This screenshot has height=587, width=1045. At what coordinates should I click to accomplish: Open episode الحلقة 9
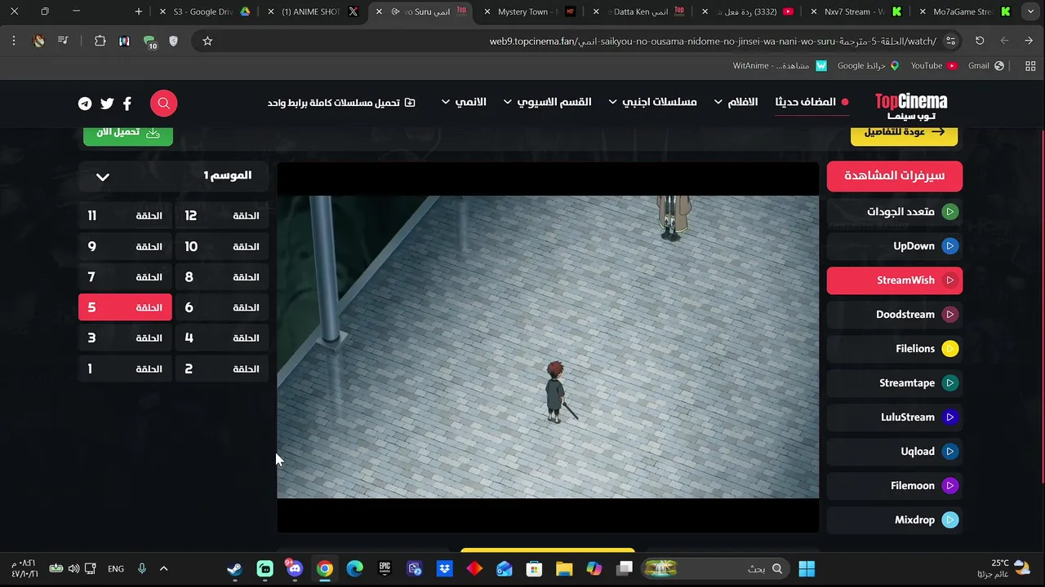pyautogui.click(x=125, y=246)
